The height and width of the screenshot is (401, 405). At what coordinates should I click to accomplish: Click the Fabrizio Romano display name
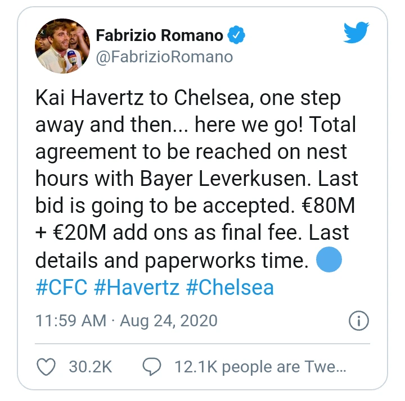tap(159, 36)
